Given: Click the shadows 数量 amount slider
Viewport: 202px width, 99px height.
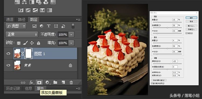Looking at the screenshot, I should coord(167,22).
